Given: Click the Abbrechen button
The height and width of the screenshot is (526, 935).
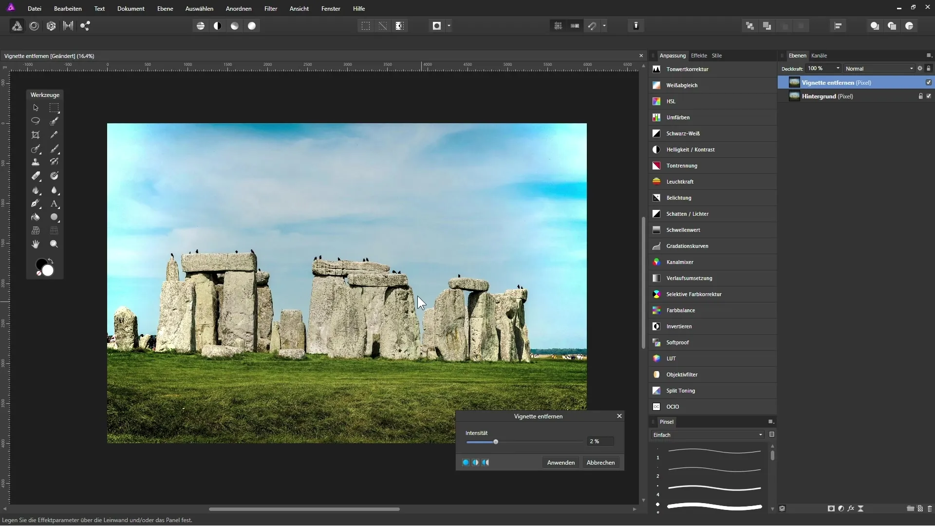Looking at the screenshot, I should click(600, 463).
